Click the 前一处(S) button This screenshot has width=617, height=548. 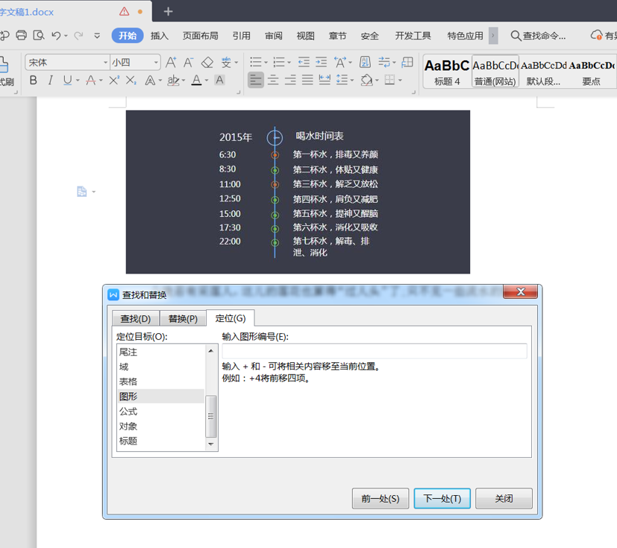click(x=380, y=499)
